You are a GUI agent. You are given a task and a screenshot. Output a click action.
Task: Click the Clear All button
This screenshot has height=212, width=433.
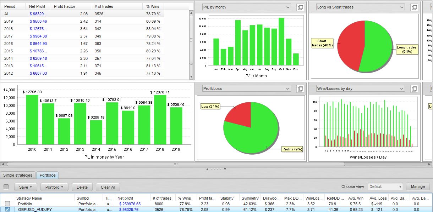coord(108,187)
